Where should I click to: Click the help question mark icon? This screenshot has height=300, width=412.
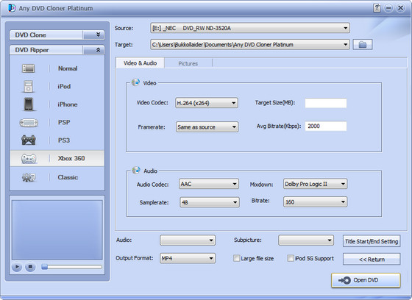click(x=377, y=8)
